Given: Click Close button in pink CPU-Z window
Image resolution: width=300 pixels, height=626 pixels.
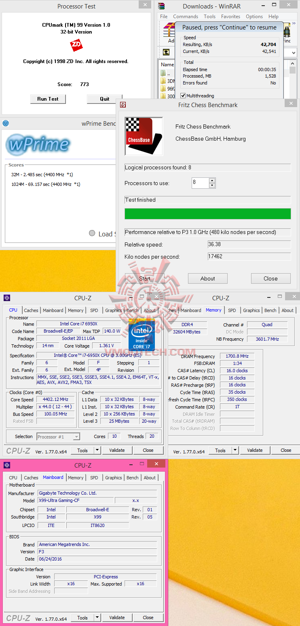Looking at the screenshot, I should click(x=148, y=618).
